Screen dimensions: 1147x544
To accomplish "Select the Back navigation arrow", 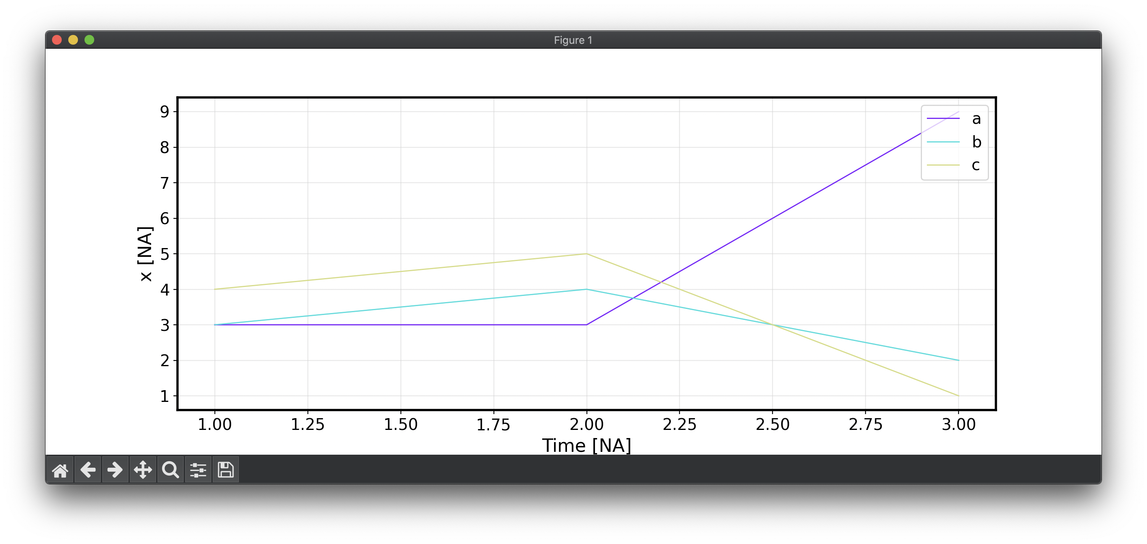I will (88, 469).
